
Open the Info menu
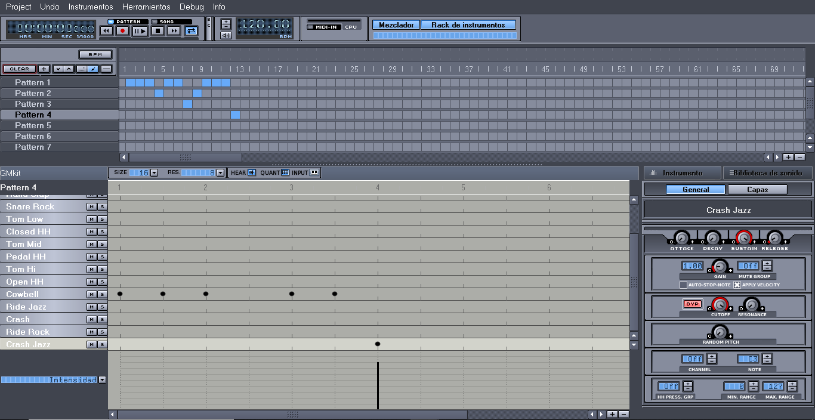219,7
